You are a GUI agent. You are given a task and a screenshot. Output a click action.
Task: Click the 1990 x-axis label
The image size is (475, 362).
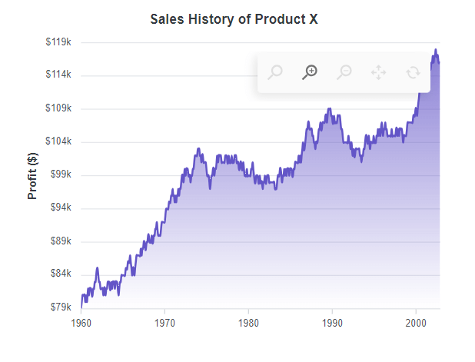(x=332, y=321)
